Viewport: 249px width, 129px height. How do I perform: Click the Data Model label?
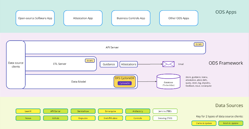(x=78, y=82)
